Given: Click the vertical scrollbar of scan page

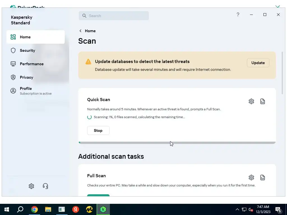Looking at the screenshot, I should click(x=282, y=73).
